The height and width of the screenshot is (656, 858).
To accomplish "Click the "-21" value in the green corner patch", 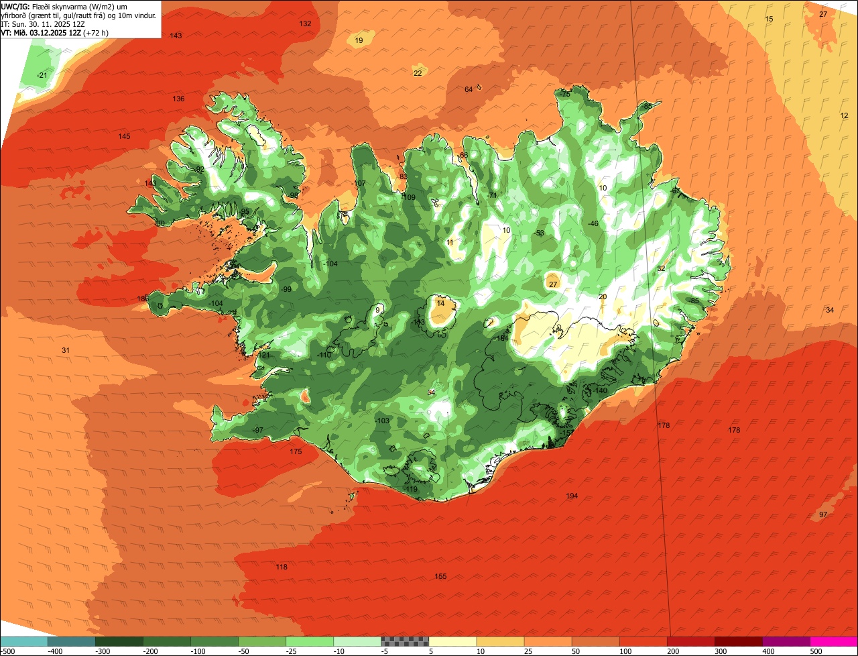I will click(42, 75).
